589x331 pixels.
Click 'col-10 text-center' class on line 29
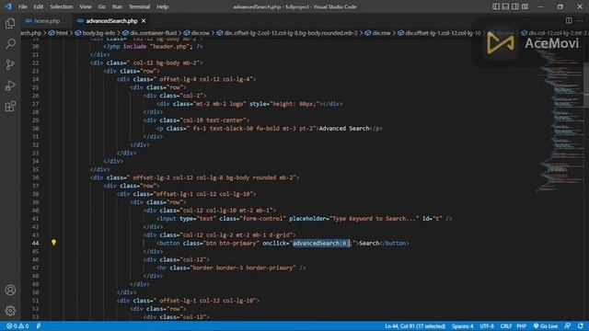coord(214,120)
